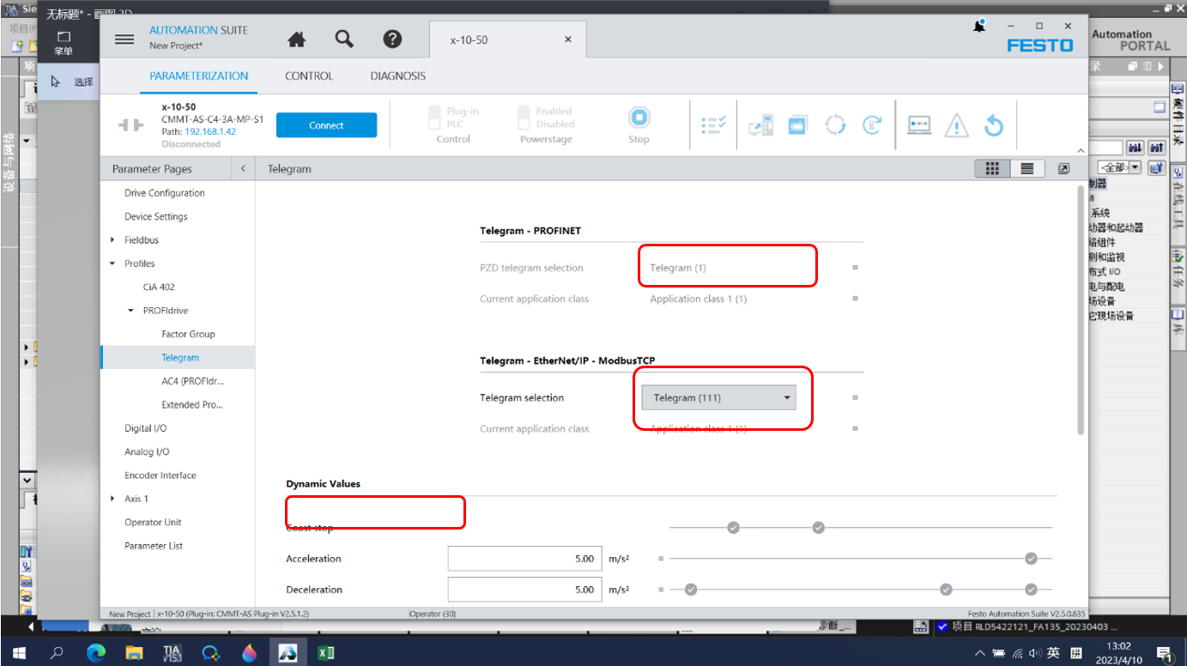The height and width of the screenshot is (666, 1187).
Task: Click the warning triangle icon in toolbar
Action: (x=956, y=126)
